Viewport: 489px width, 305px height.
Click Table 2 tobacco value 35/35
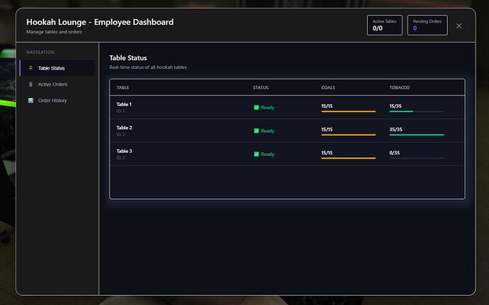click(x=395, y=130)
